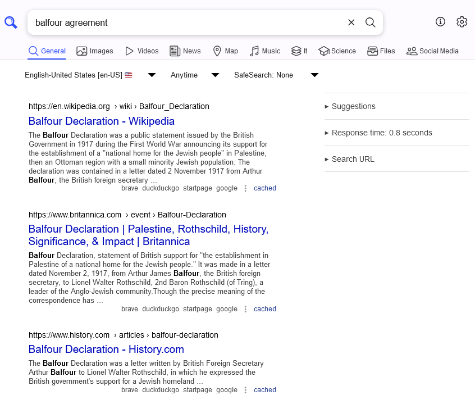Viewport: 475px width, 395px height.
Task: Click the duckduckgo engine label under Britannica result
Action: tap(161, 309)
